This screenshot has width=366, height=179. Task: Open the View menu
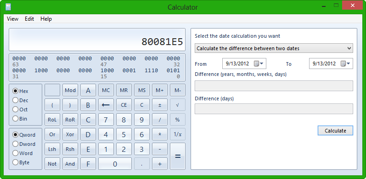pos(12,19)
